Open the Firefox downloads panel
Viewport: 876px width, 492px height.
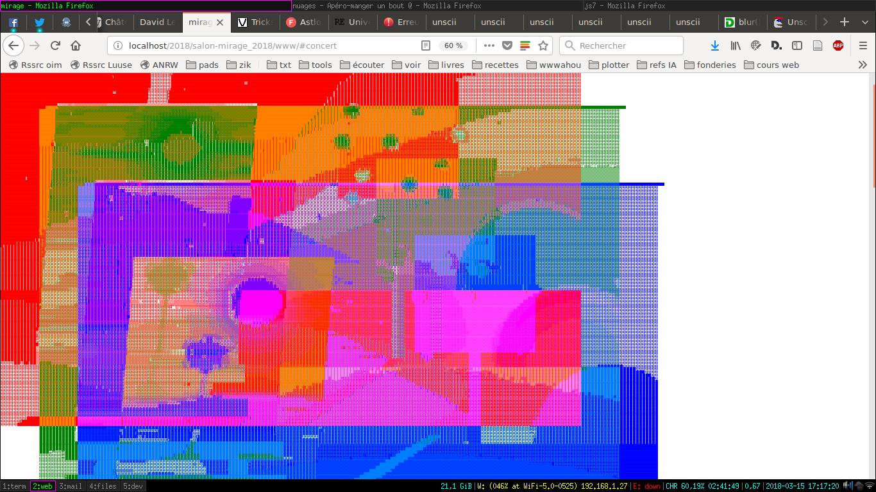715,45
